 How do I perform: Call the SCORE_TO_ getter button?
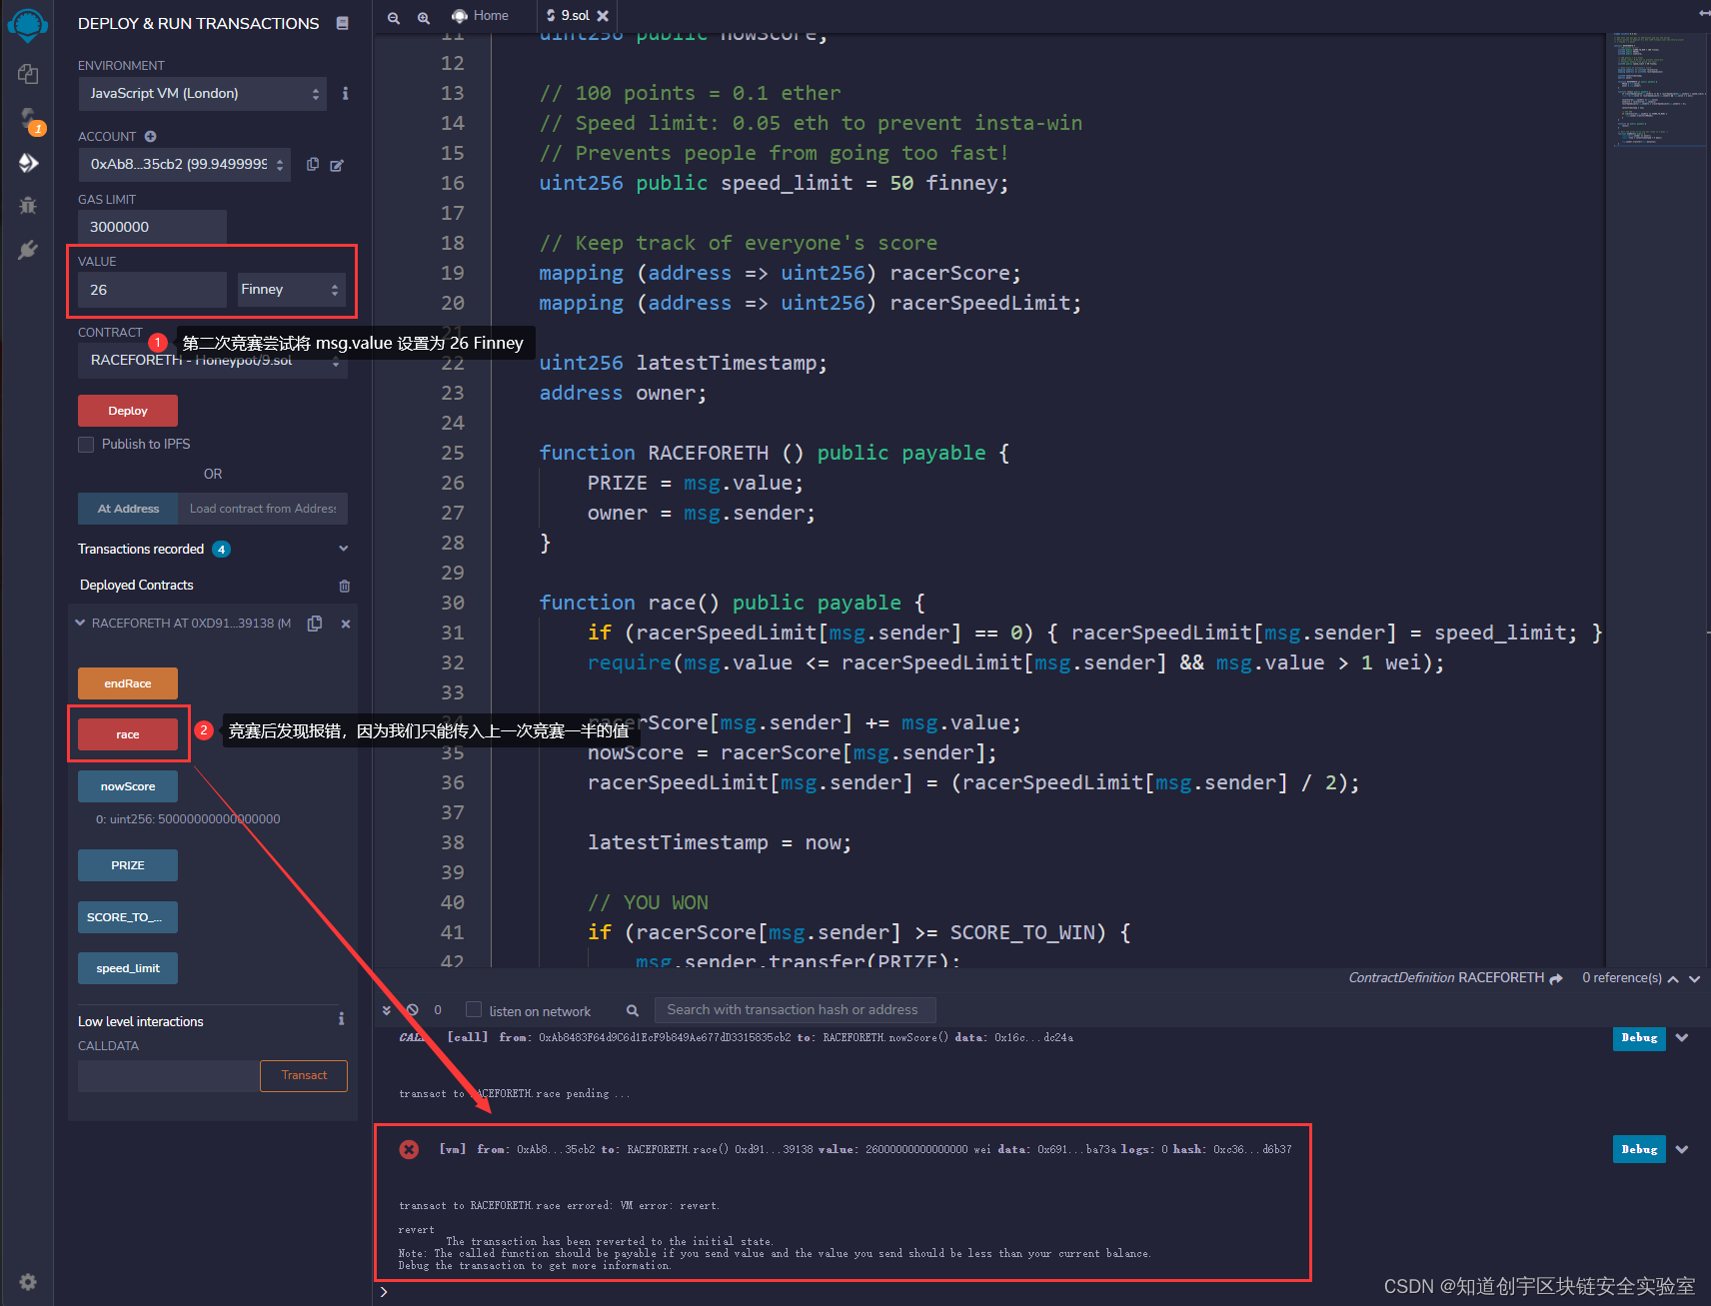point(128,917)
